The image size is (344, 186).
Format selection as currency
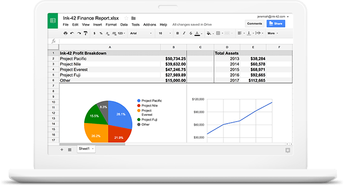[94, 33]
